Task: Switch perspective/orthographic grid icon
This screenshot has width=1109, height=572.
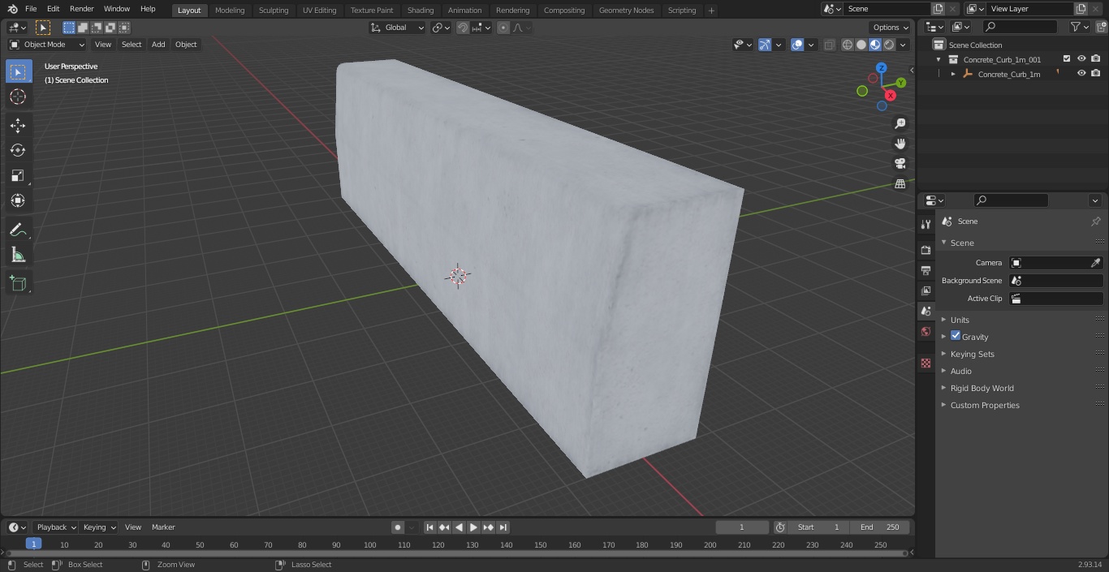Action: [x=900, y=184]
